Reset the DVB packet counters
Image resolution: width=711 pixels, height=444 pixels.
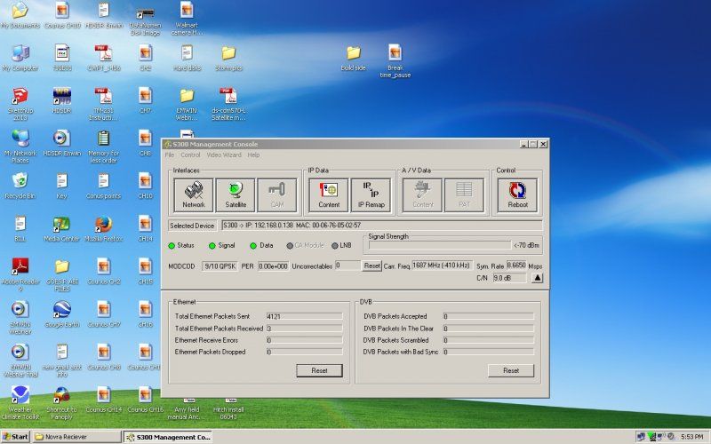tap(511, 370)
